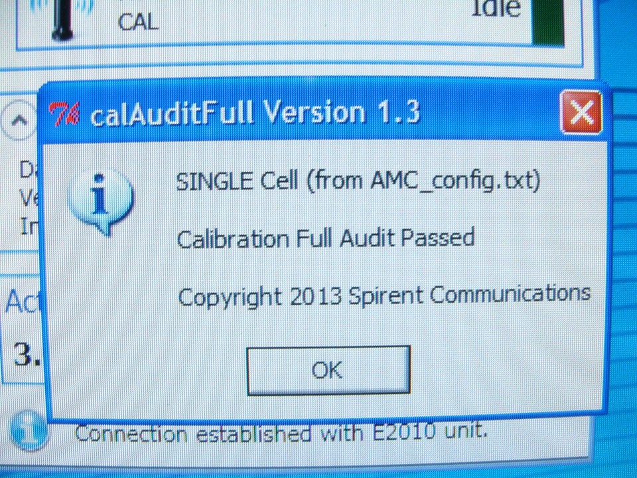This screenshot has height=478, width=637.
Task: Select step number 3 behind the dialog
Action: click(26, 354)
